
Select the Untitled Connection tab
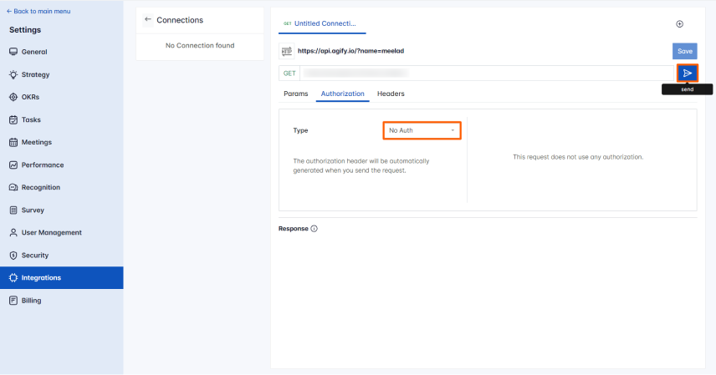click(x=322, y=23)
